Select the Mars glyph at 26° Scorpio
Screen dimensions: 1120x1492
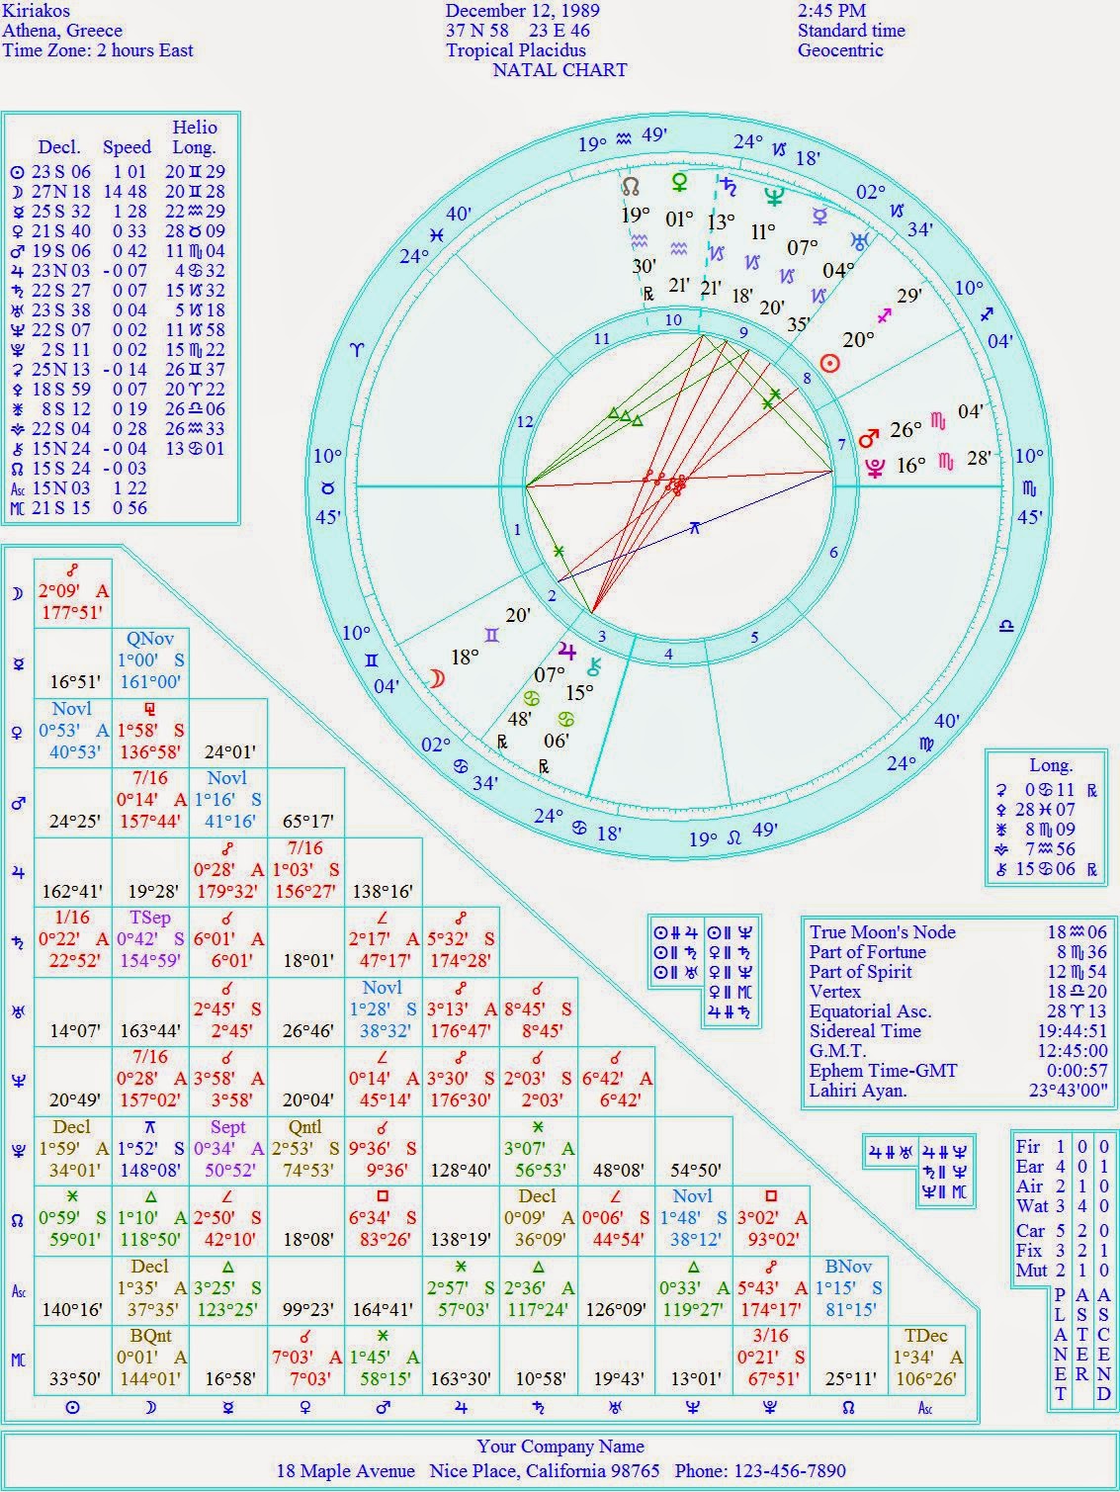[x=869, y=436]
